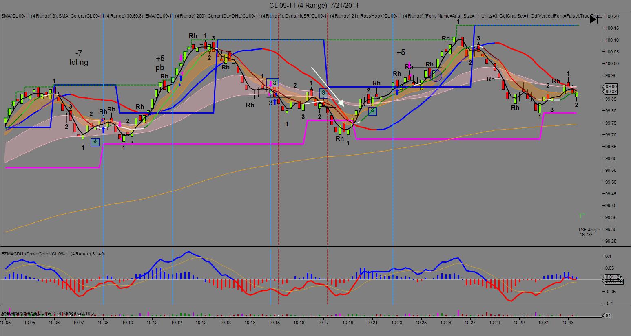Select the EZMACDUpDownColor indicator label
Screen dimensions: 631x336
pos(53,254)
